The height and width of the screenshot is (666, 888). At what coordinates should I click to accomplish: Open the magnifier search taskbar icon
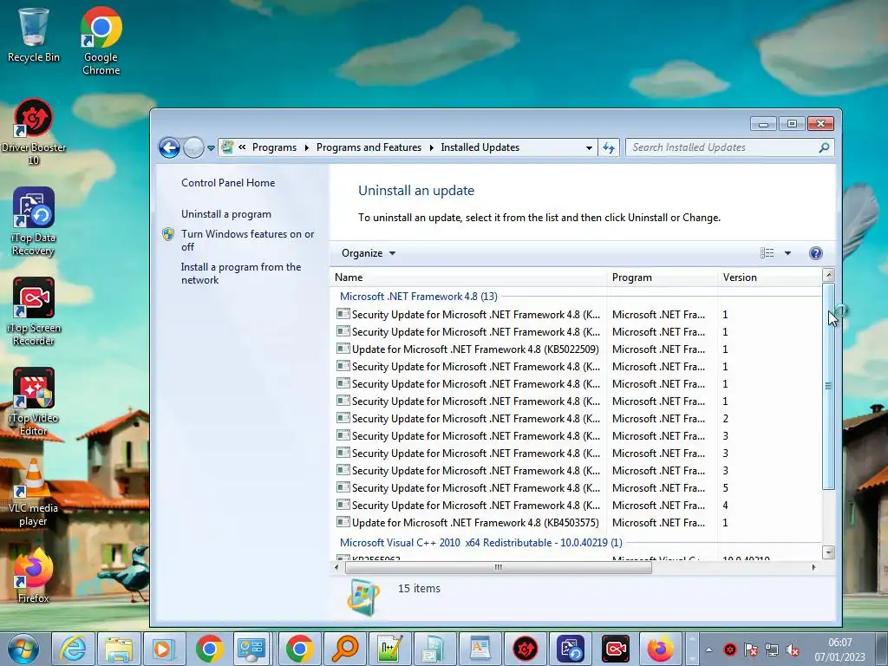pyautogui.click(x=345, y=649)
